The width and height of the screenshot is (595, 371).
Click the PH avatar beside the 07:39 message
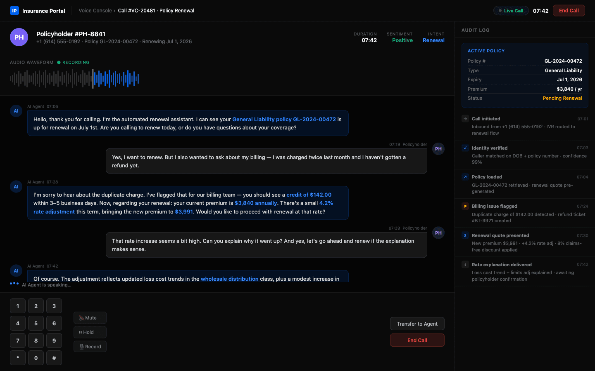point(438,233)
